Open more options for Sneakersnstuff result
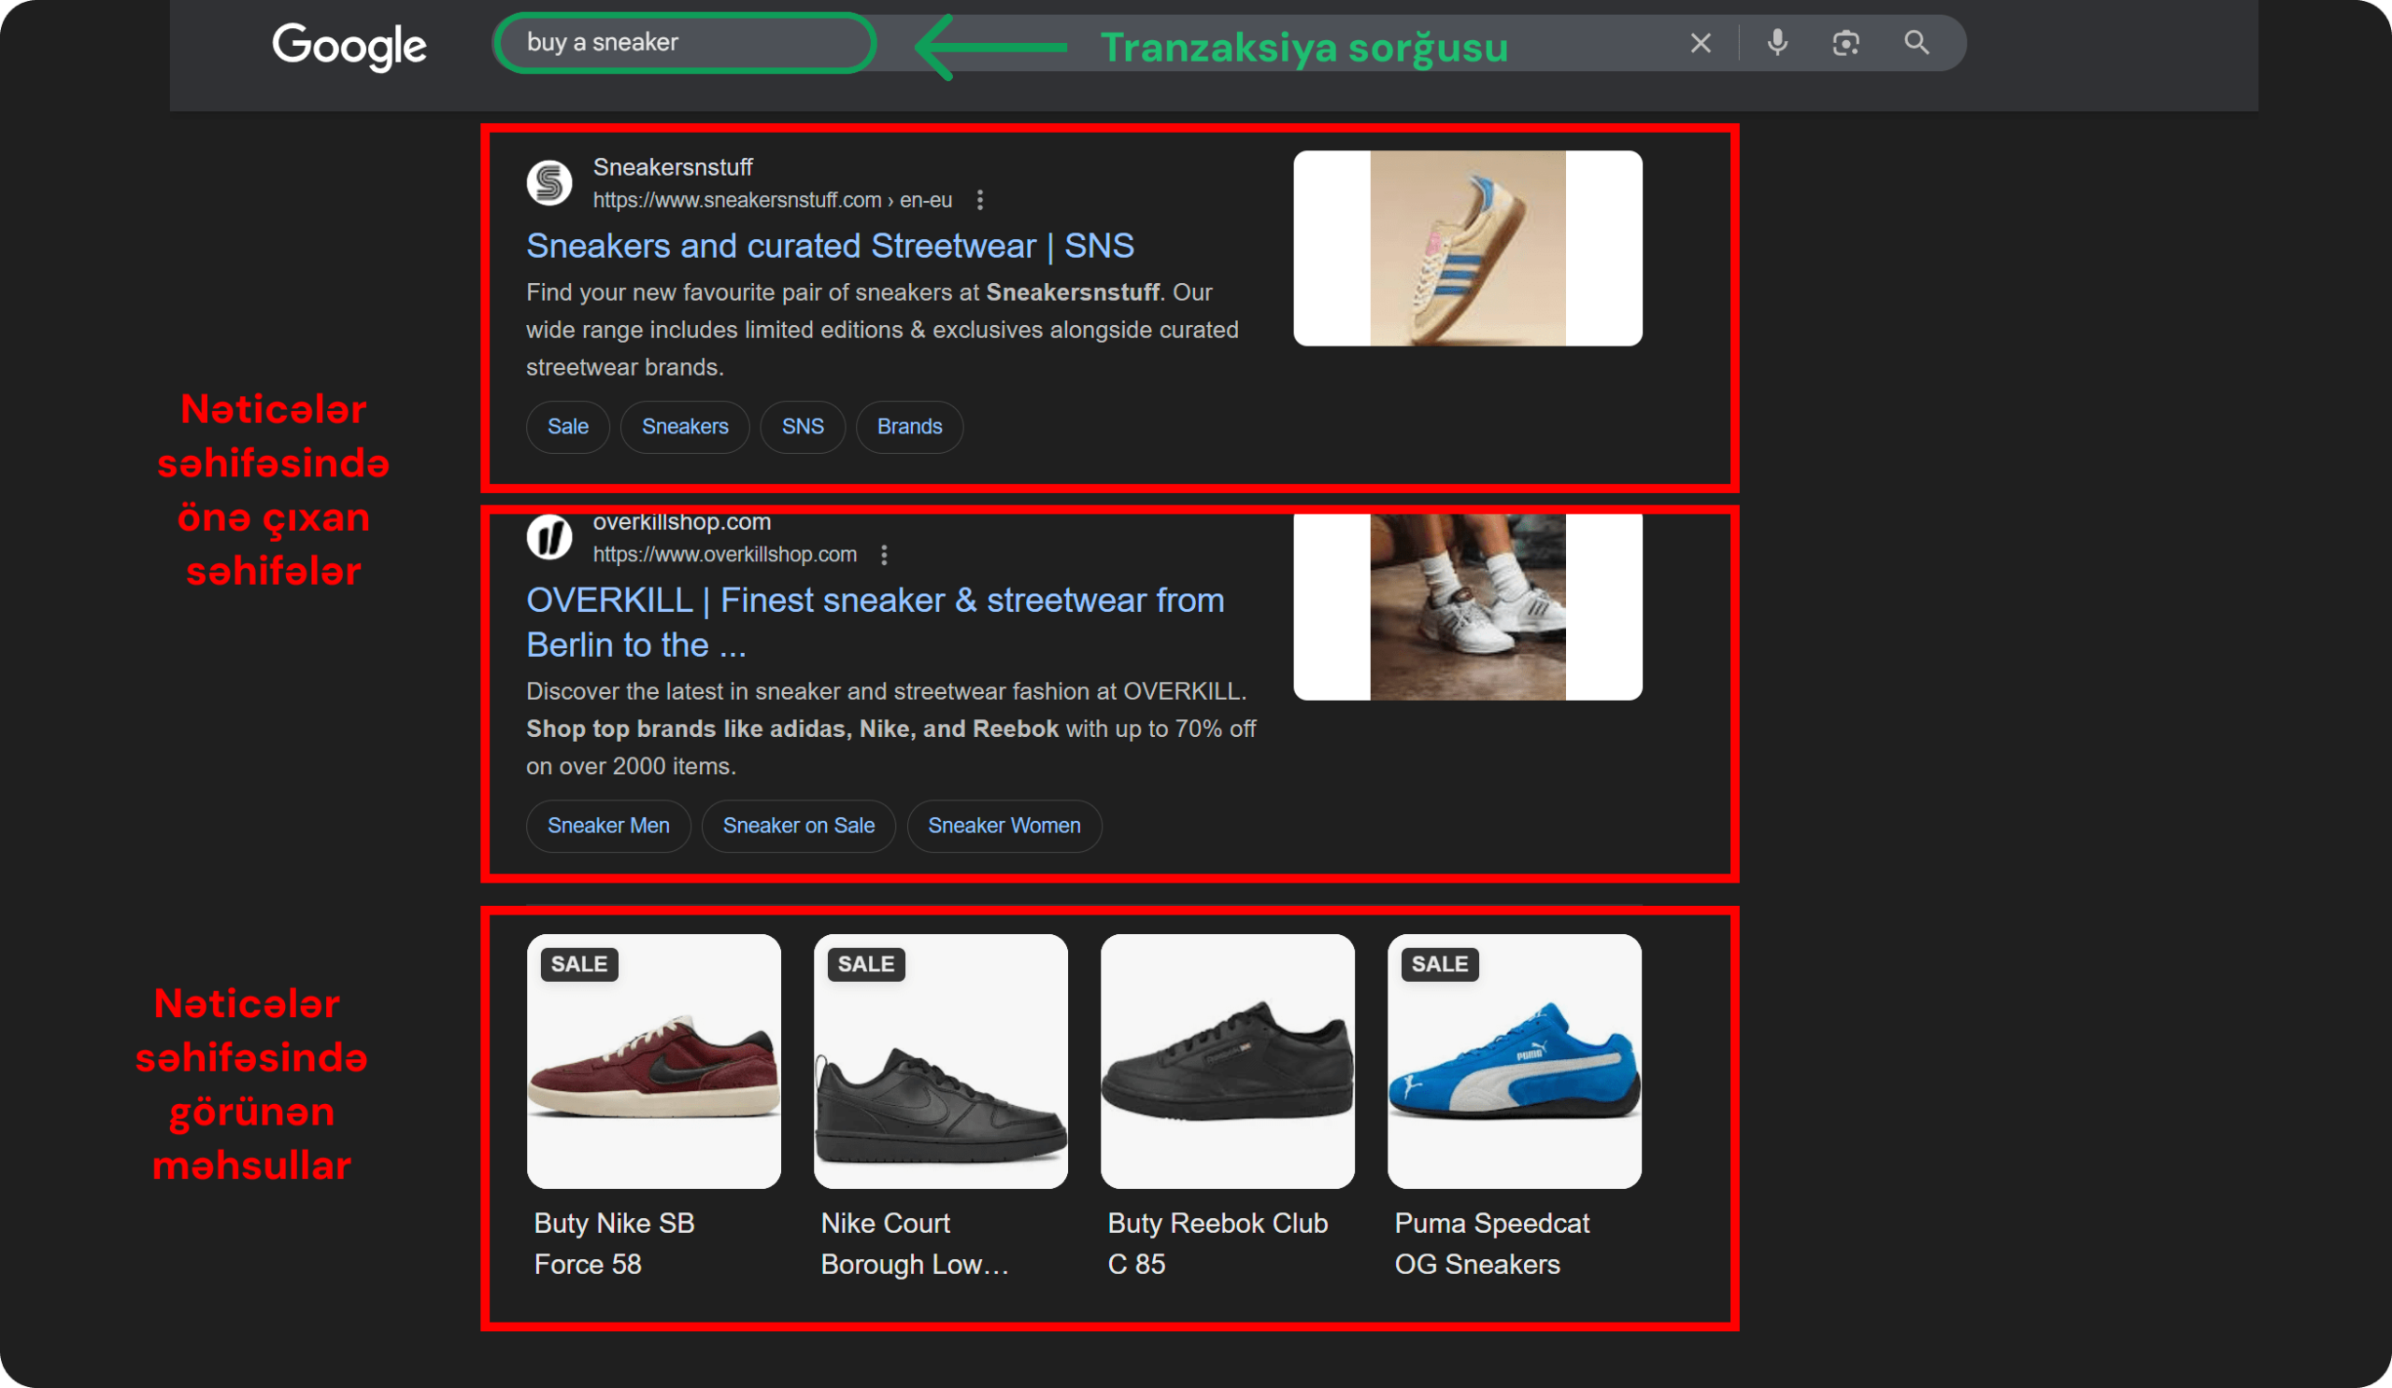Viewport: 2392px width, 1388px height. pyautogui.click(x=979, y=200)
